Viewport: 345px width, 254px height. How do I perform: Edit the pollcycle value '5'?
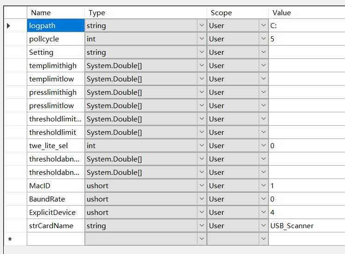[x=307, y=39]
